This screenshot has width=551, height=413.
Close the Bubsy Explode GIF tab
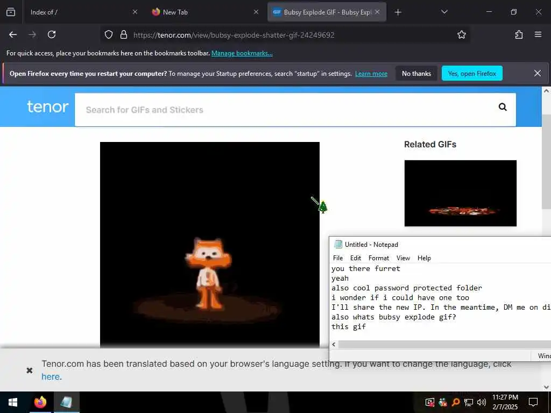point(377,12)
